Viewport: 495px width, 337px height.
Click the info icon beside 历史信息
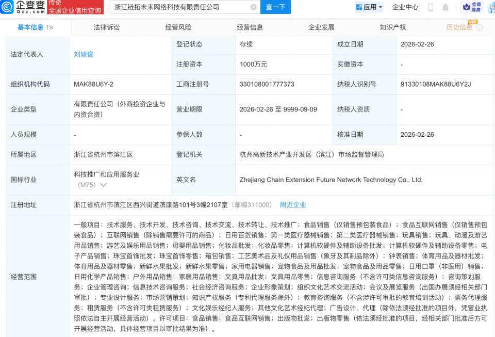479,27
